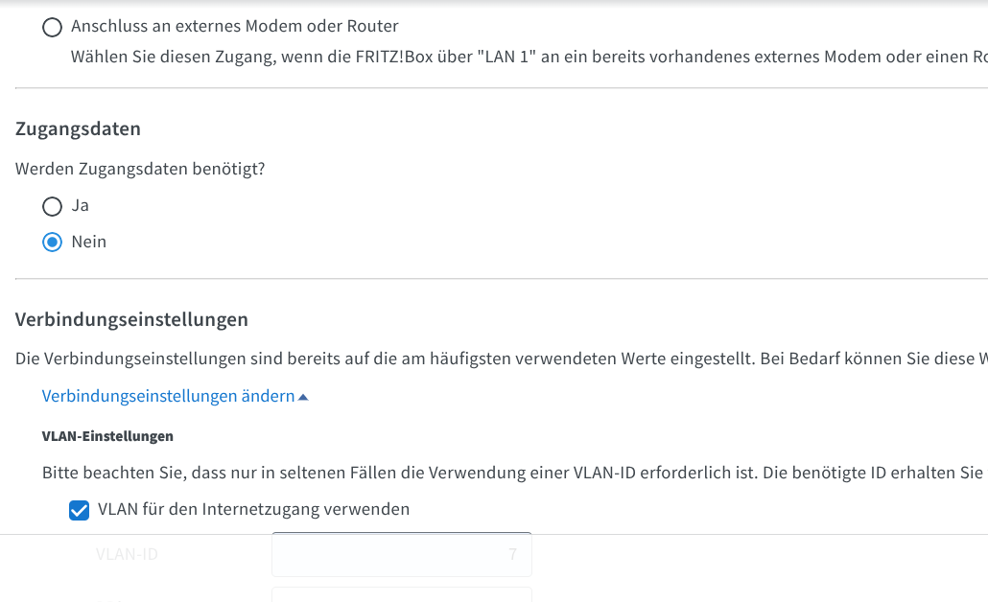The width and height of the screenshot is (988, 602).
Task: Click the "Verbindungseinstellungen ändern" link
Action: 168,396
